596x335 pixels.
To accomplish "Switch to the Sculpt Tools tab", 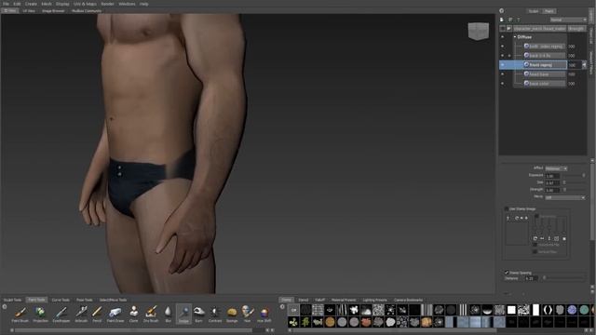I will 12,300.
